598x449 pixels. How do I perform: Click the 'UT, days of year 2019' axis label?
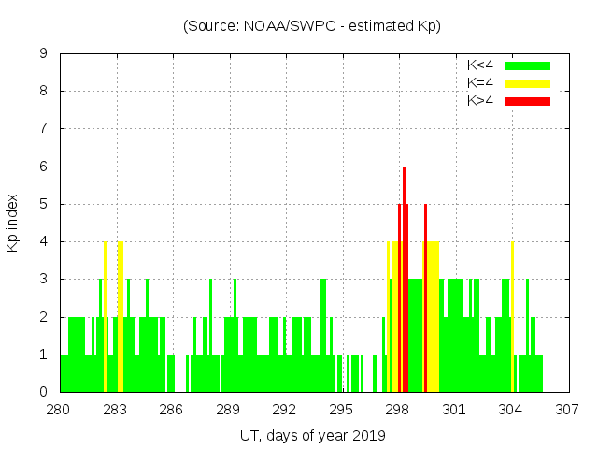(x=311, y=435)
